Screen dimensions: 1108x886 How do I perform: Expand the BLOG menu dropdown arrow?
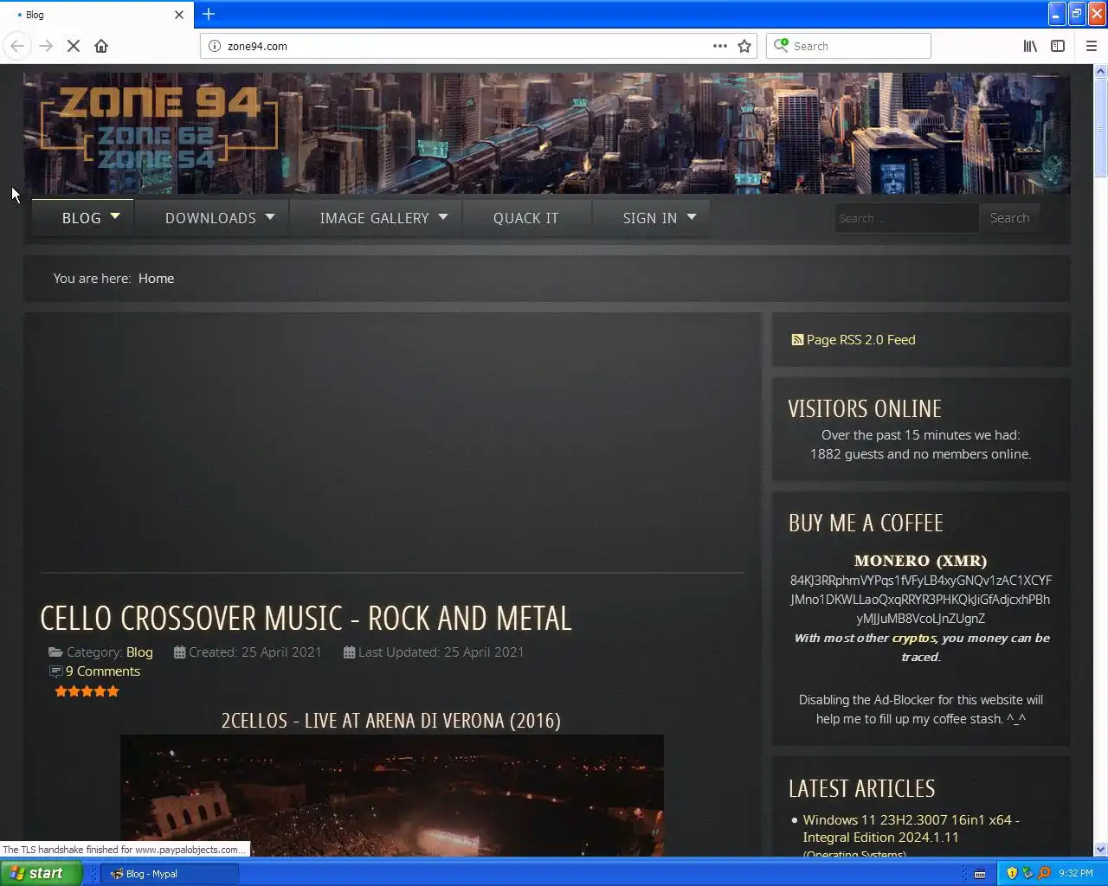click(x=115, y=216)
